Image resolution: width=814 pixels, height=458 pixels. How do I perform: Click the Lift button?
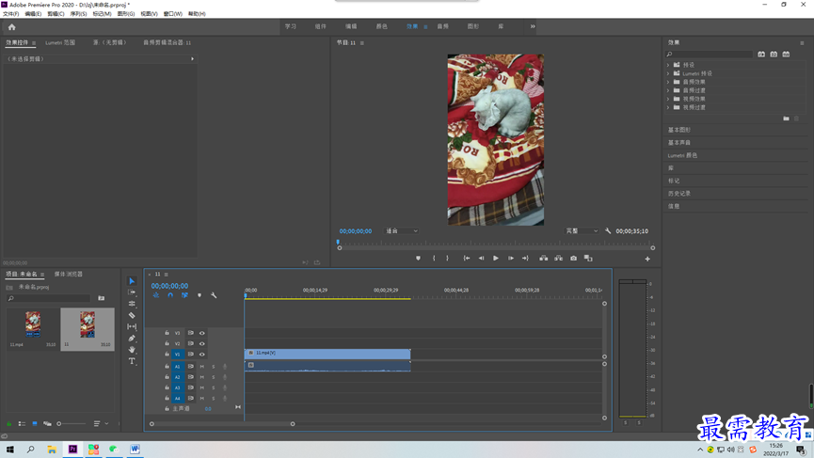(x=544, y=259)
